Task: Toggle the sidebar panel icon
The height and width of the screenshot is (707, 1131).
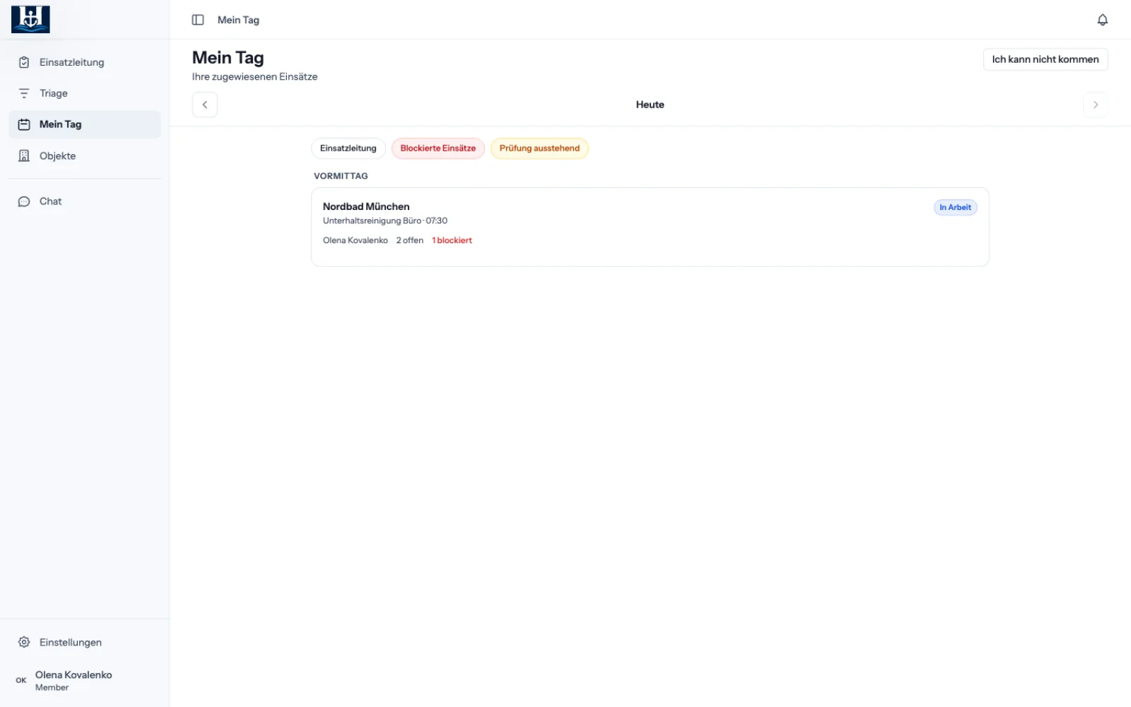Action: pos(198,20)
